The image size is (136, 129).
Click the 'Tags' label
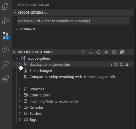[x=33, y=120]
